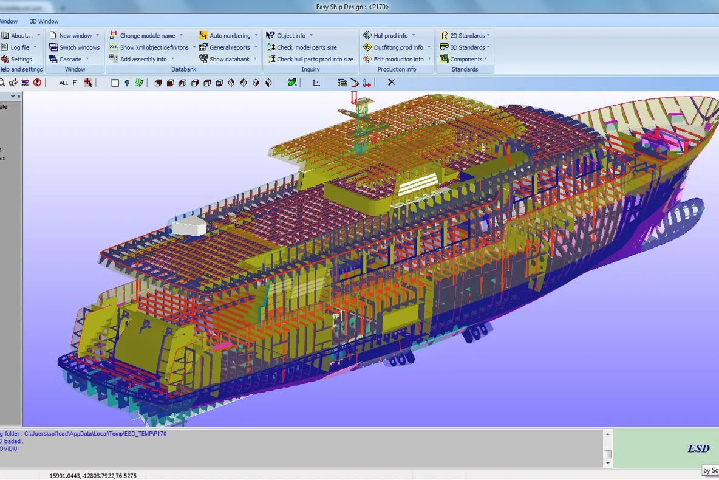Image resolution: width=719 pixels, height=480 pixels.
Task: Click the black X icon in the toolbar
Action: click(x=392, y=83)
